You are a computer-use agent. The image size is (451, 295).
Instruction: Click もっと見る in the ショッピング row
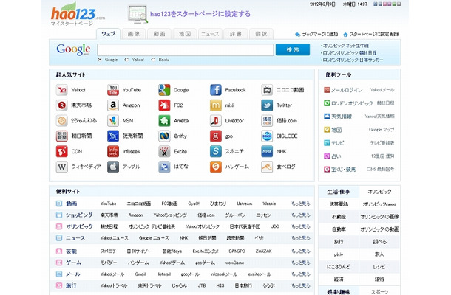(x=301, y=215)
